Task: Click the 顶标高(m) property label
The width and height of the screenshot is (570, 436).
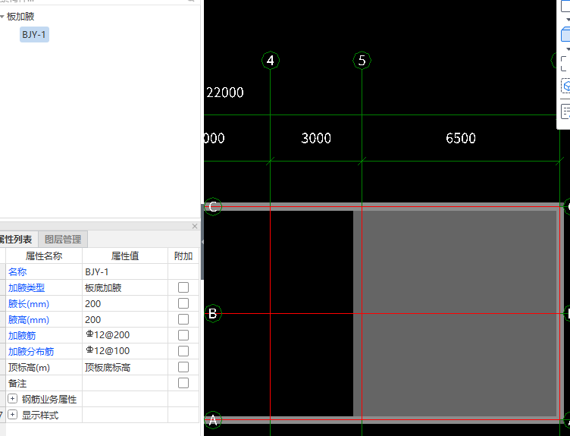Action: pyautogui.click(x=29, y=367)
